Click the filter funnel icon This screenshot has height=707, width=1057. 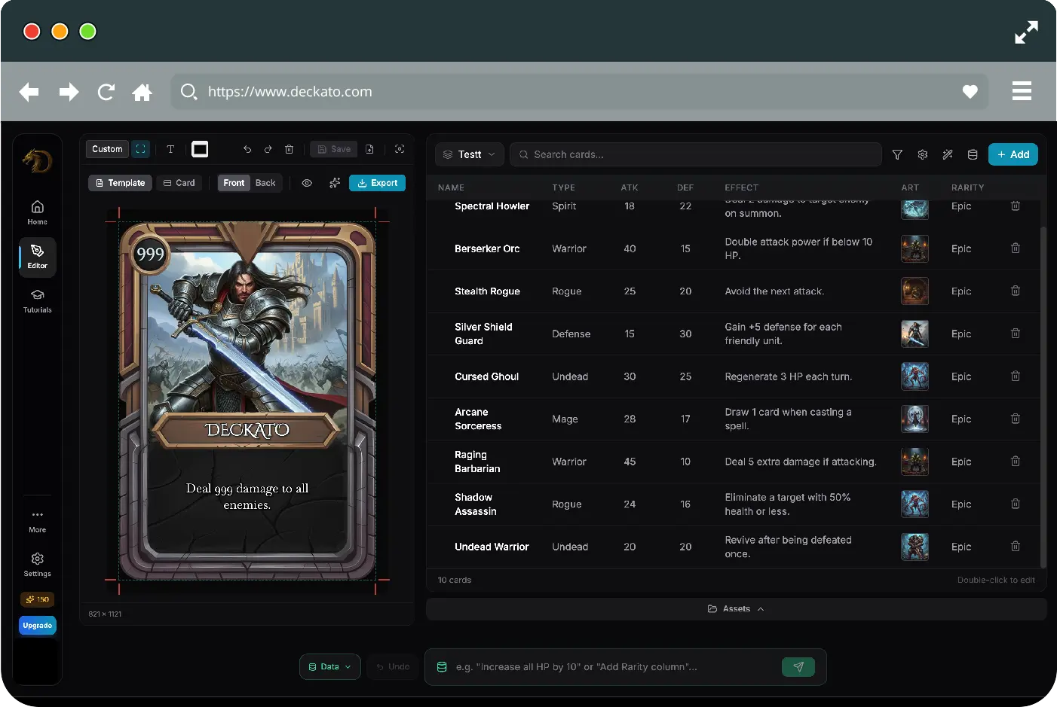click(897, 154)
